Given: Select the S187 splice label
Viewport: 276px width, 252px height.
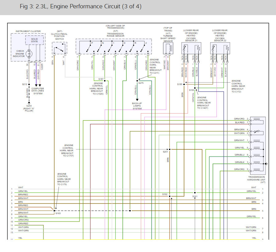Looking at the screenshot, I should click(x=101, y=79).
